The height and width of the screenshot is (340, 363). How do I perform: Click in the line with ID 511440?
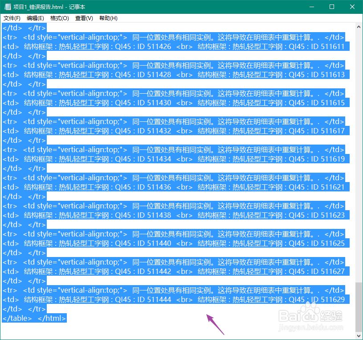click(x=176, y=243)
